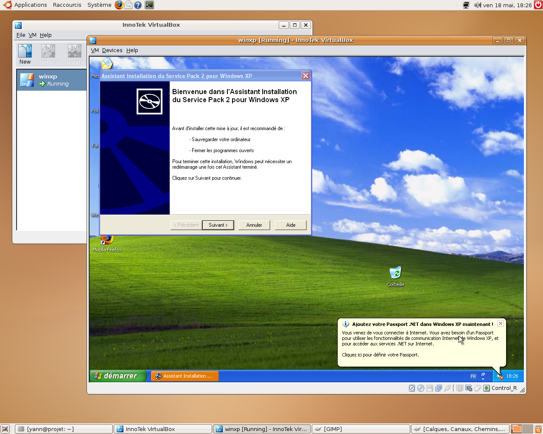The width and height of the screenshot is (543, 434).
Task: Expand the language bar options arrow
Action: [x=483, y=378]
